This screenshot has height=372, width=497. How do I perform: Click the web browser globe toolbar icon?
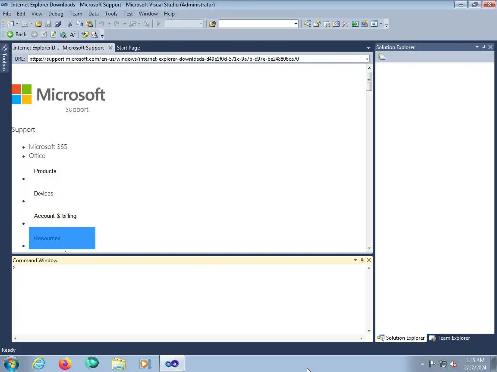click(374, 24)
